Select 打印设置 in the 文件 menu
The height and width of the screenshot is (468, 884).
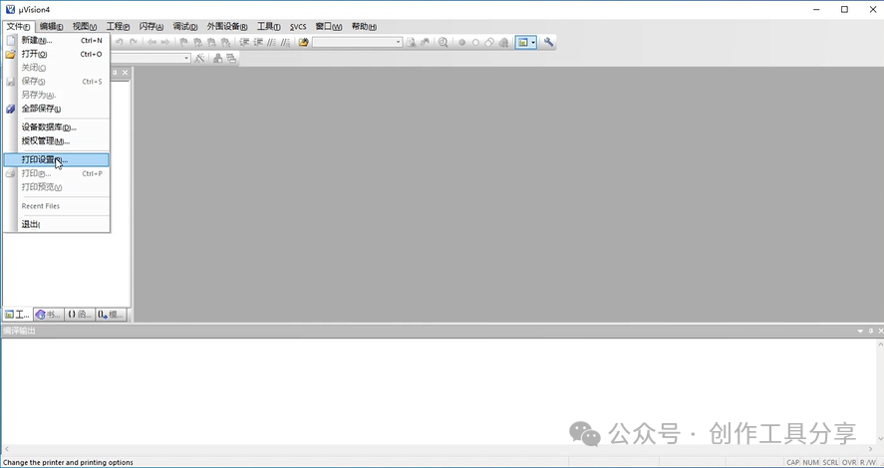point(57,160)
